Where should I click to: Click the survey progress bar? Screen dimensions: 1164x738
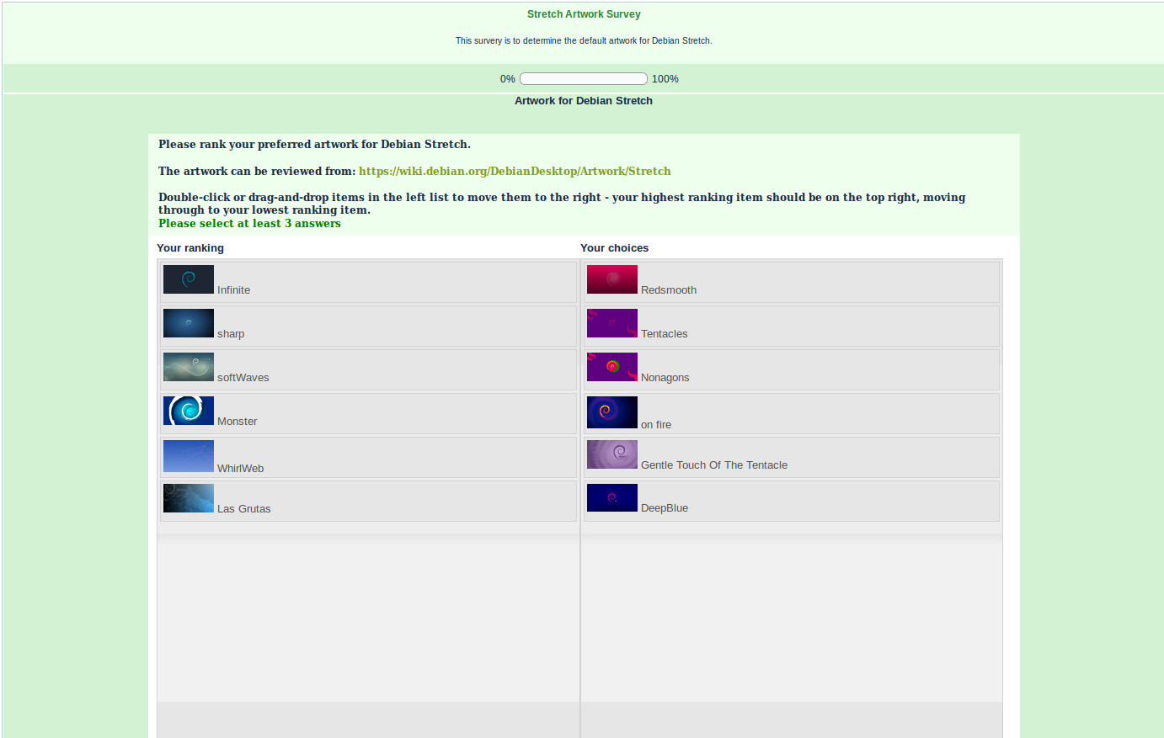click(x=584, y=78)
